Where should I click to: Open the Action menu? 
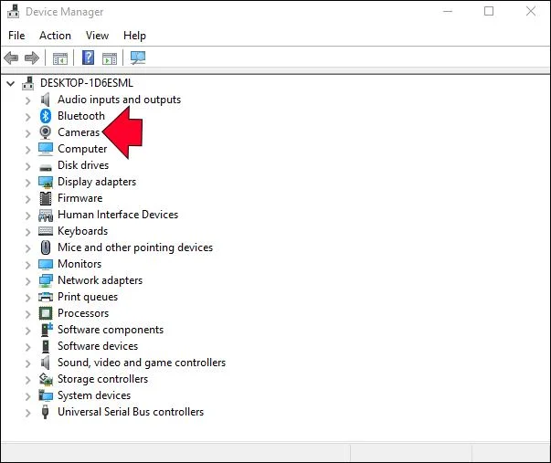coord(55,36)
